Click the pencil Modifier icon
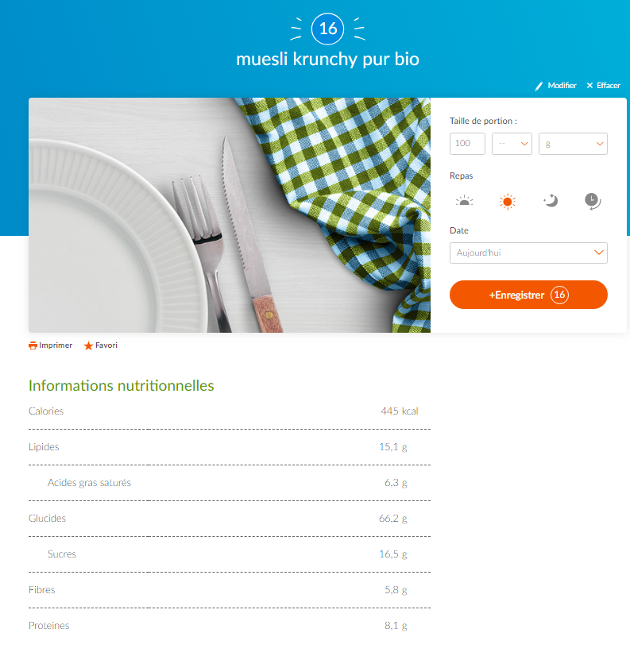This screenshot has width=630, height=656. coord(539,86)
